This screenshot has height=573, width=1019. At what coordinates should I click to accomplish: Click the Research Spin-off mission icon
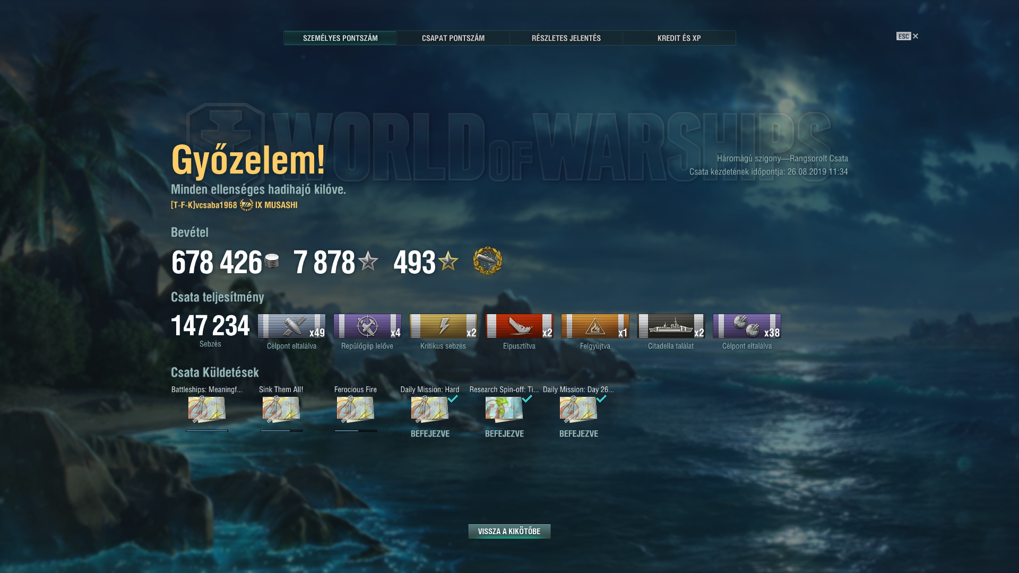(504, 409)
